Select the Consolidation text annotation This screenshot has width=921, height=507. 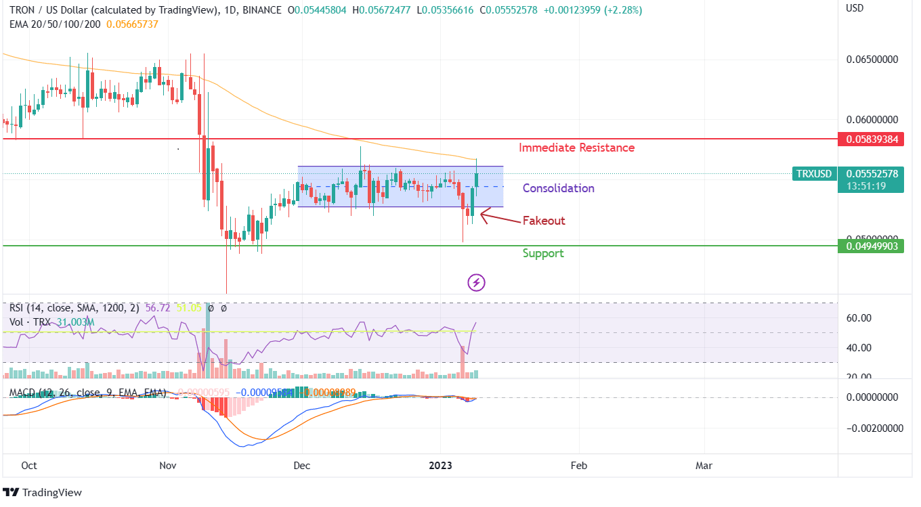(x=559, y=188)
